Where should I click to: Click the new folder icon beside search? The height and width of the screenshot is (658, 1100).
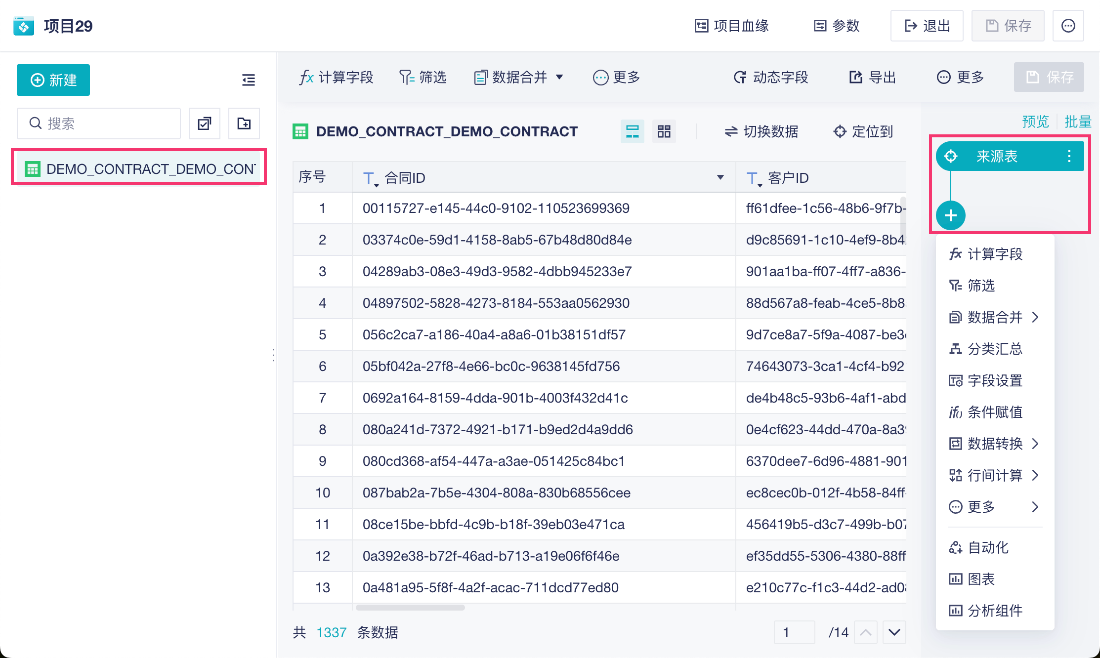tap(244, 123)
